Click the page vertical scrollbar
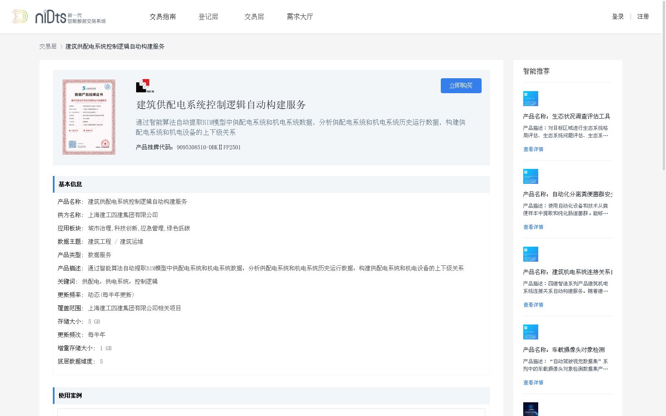Screen dimensions: 666x416 [x=664, y=85]
